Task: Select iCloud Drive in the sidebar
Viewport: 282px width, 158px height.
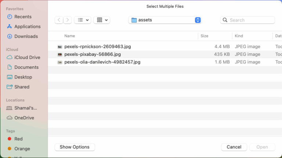Action: pos(23,58)
